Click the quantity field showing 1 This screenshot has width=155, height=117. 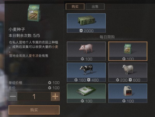(34, 96)
